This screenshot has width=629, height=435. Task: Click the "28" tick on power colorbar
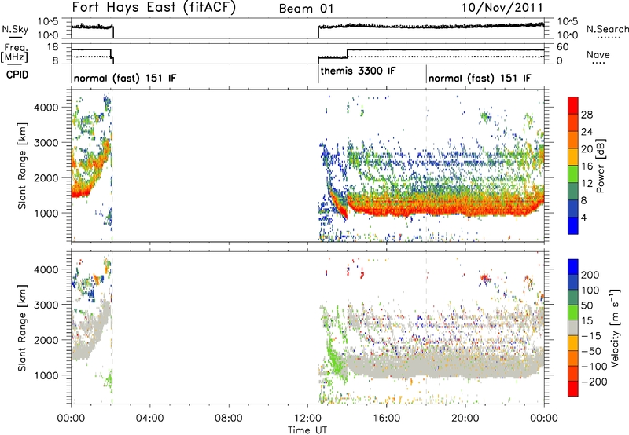(x=587, y=115)
